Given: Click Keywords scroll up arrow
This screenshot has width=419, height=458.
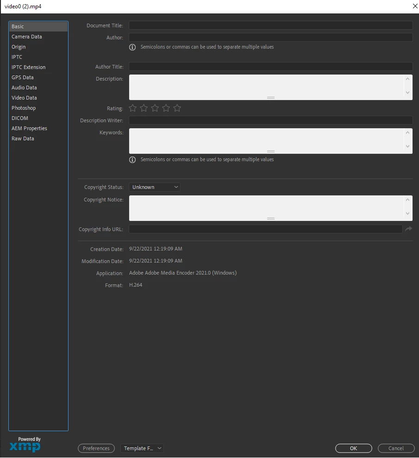Looking at the screenshot, I should (x=407, y=132).
